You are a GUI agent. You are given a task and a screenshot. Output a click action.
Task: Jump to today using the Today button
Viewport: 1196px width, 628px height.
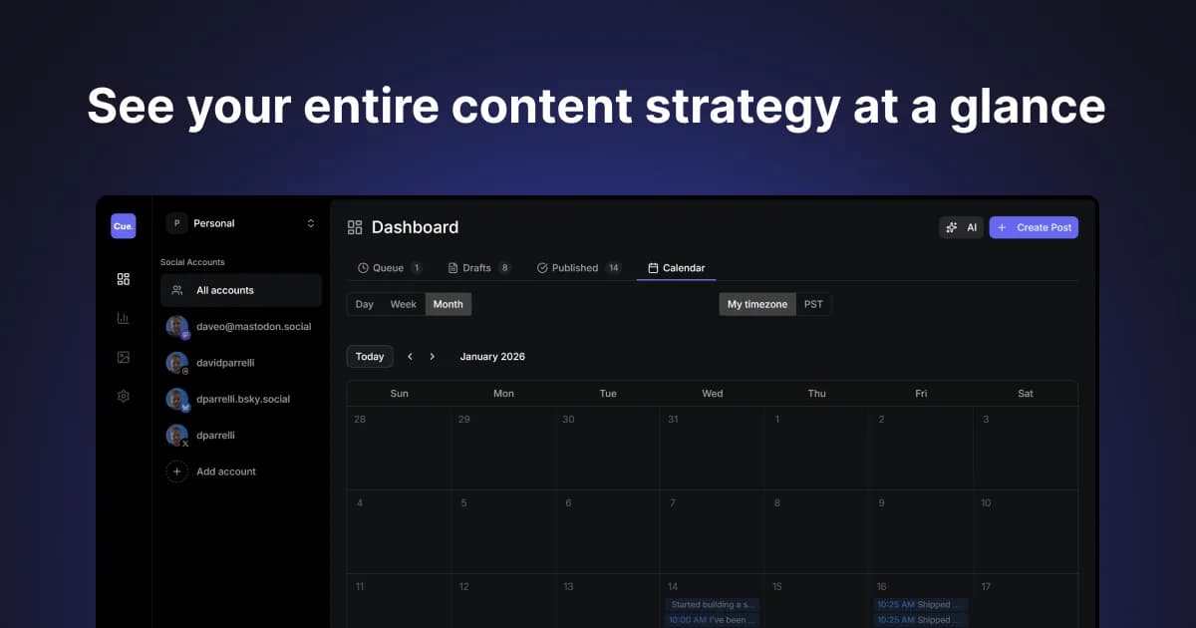369,356
